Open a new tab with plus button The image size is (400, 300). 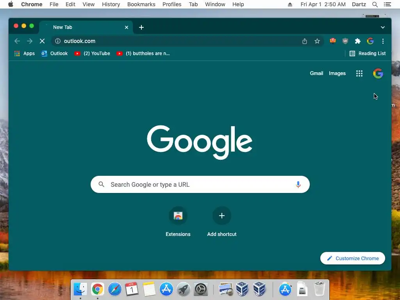[x=141, y=27]
